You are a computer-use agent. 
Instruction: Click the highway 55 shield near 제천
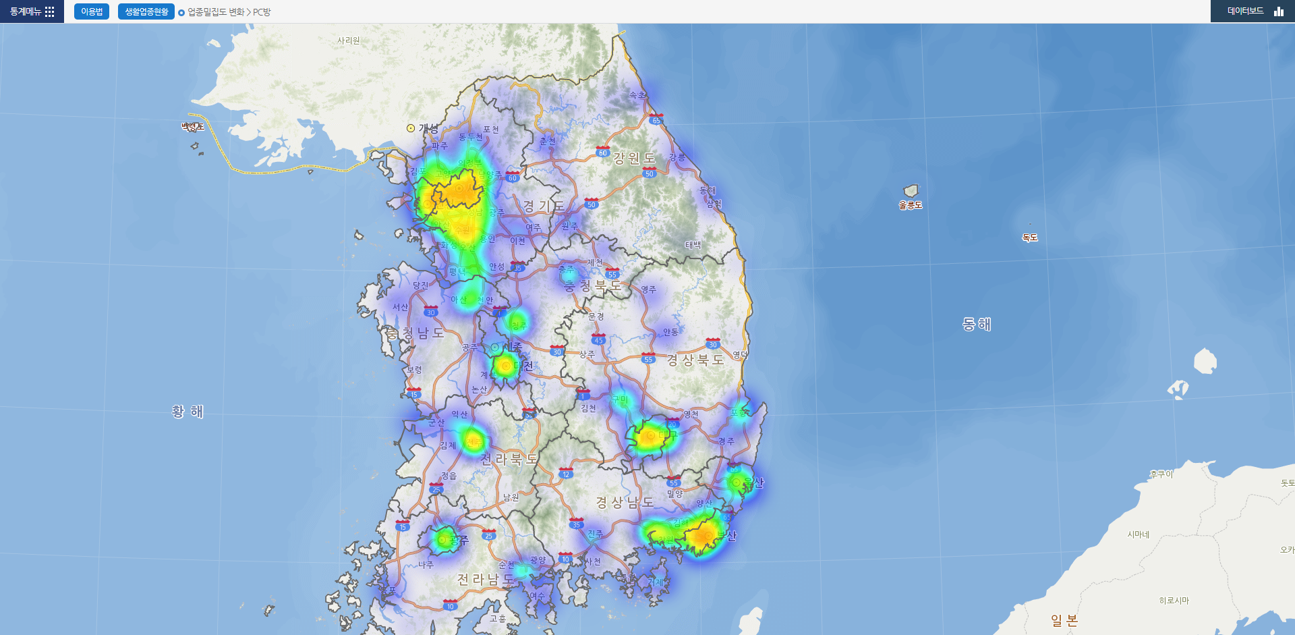612,275
